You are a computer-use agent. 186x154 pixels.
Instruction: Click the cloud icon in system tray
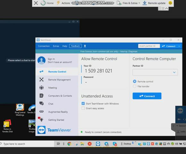pyautogui.click(x=169, y=144)
